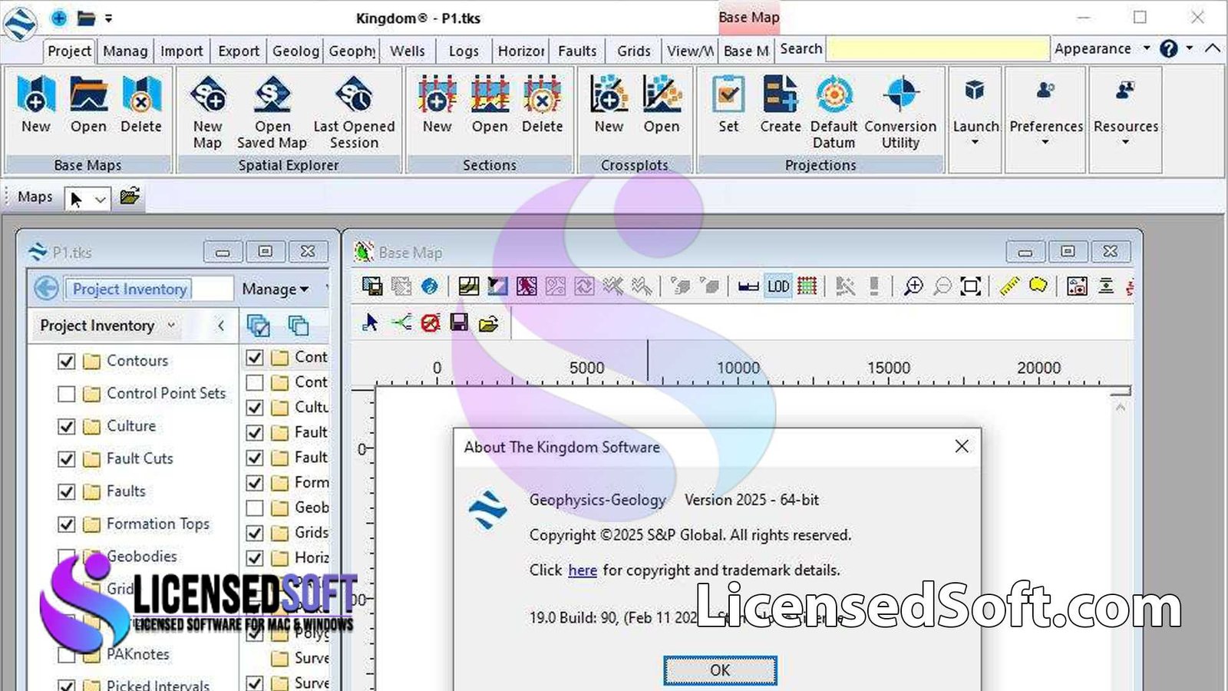
Task: Open the Appearance dropdown
Action: pos(1101,48)
